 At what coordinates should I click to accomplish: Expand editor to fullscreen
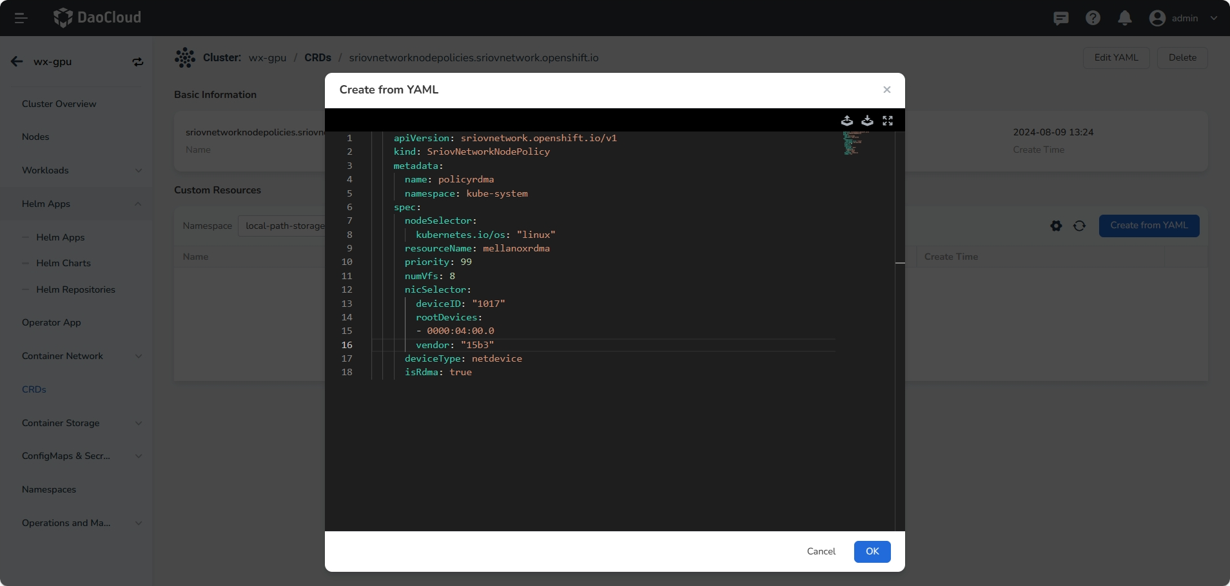tap(888, 121)
